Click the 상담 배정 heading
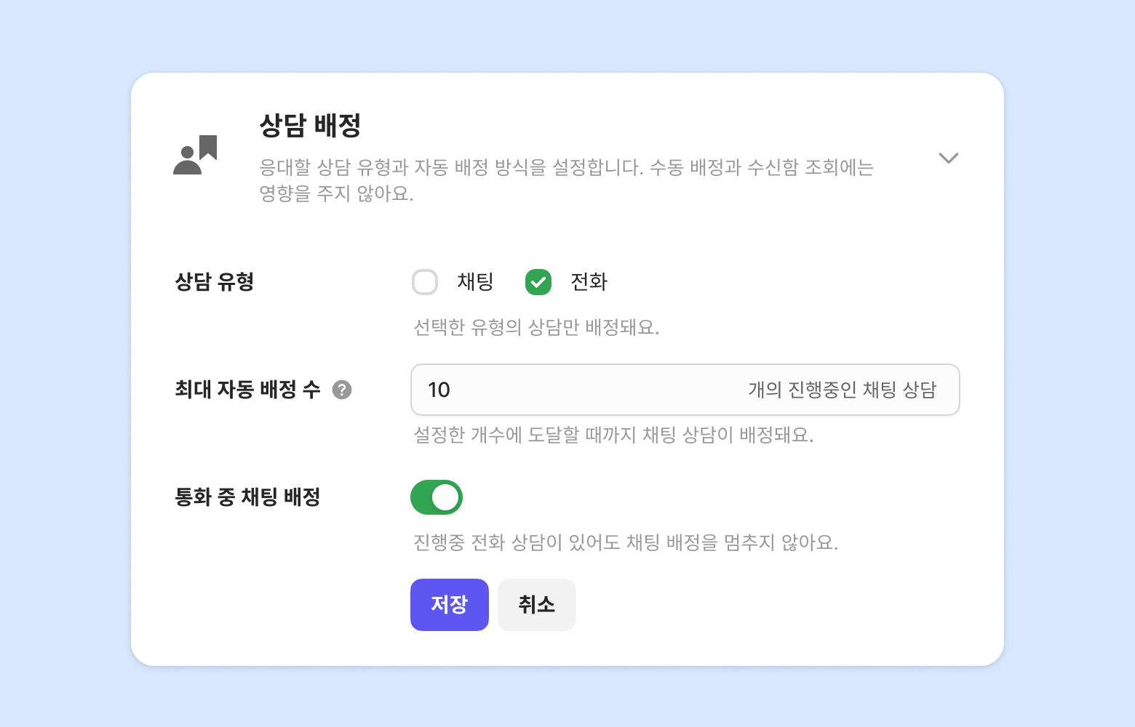Viewport: 1135px width, 727px height. point(310,125)
